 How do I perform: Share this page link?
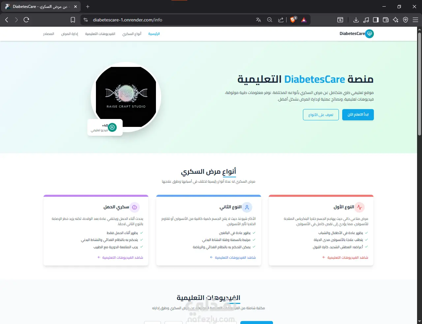tap(281, 20)
